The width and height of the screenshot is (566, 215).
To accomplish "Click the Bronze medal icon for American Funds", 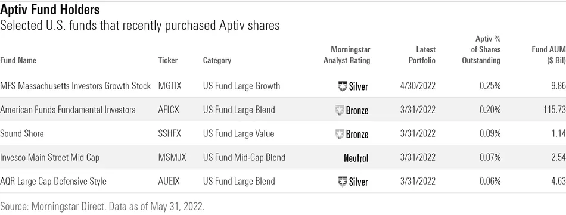I will (x=340, y=110).
